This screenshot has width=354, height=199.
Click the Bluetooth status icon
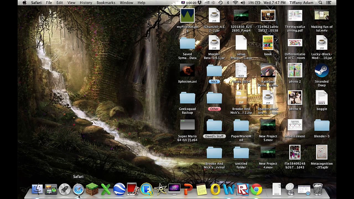click(x=228, y=3)
